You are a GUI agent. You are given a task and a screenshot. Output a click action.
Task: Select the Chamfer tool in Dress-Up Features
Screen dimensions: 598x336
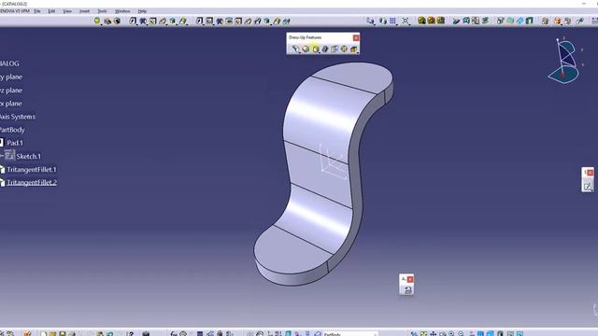click(306, 49)
